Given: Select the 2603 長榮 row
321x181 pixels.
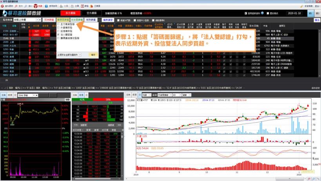Looking at the screenshot, I should [147, 72].
